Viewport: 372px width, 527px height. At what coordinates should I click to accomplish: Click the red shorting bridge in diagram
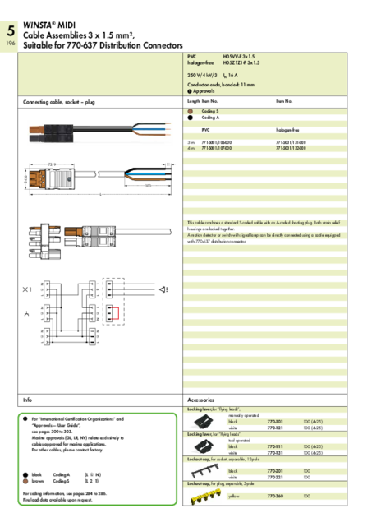click(115, 313)
